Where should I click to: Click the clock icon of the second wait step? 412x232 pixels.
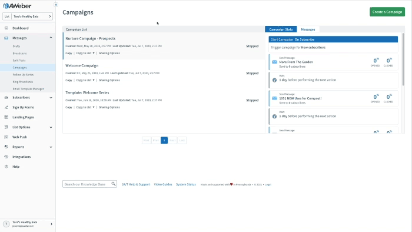(x=274, y=117)
